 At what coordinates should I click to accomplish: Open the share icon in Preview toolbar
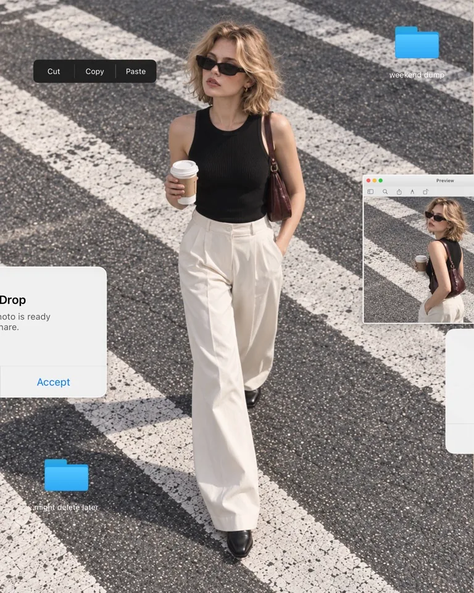(399, 191)
